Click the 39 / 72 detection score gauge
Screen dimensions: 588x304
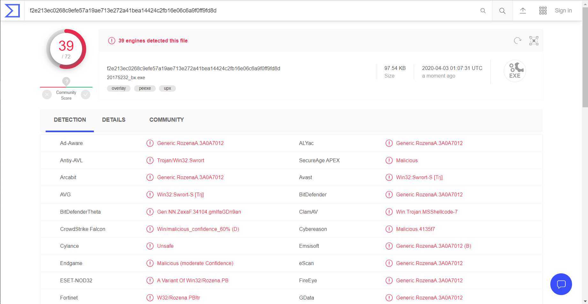click(x=66, y=49)
